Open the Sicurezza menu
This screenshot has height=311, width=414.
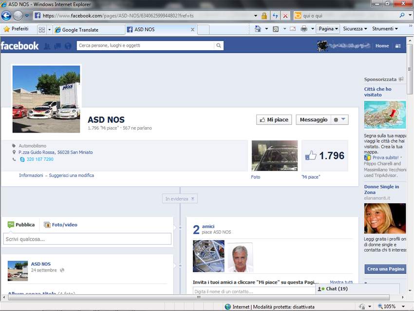[355, 29]
